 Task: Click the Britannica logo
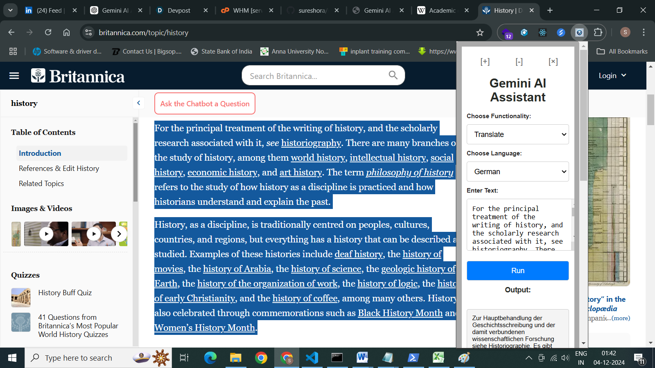pos(78,76)
